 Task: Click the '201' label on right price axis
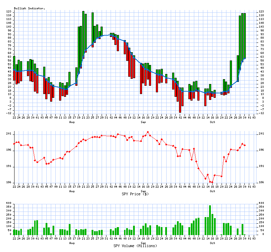pos(261,134)
